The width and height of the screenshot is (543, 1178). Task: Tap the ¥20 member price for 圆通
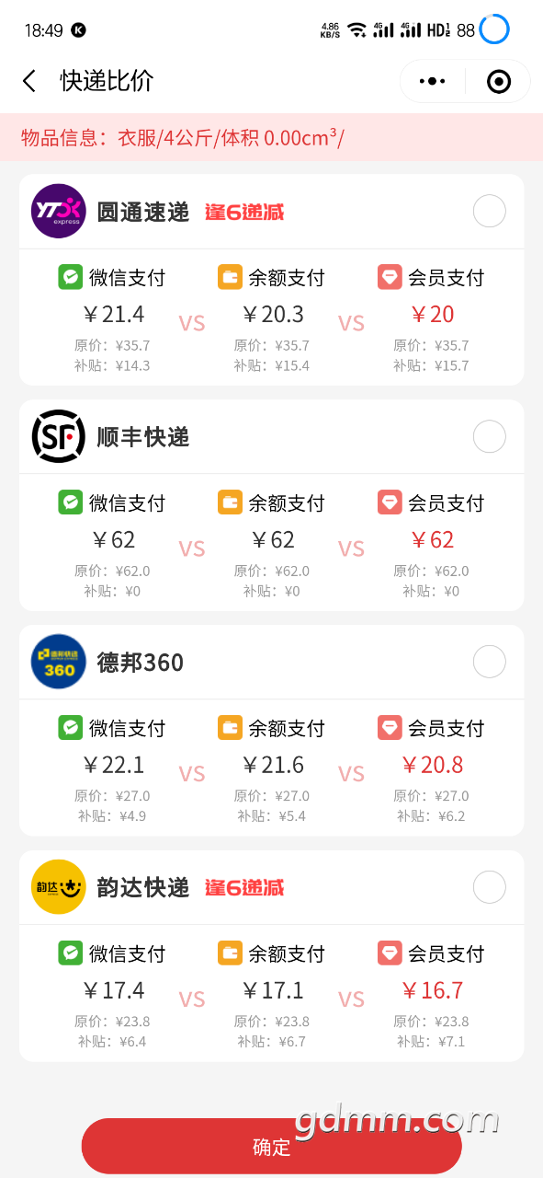pos(433,314)
